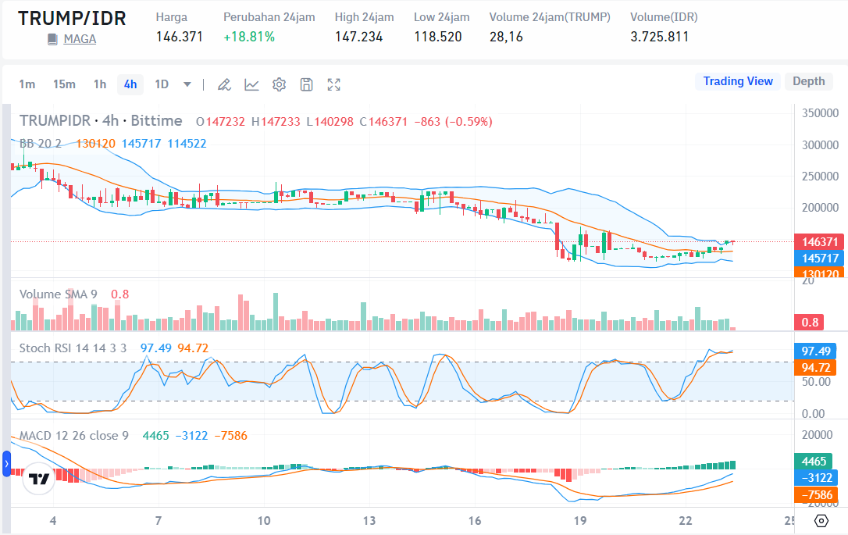Select the 1D timeframe

pyautogui.click(x=162, y=84)
